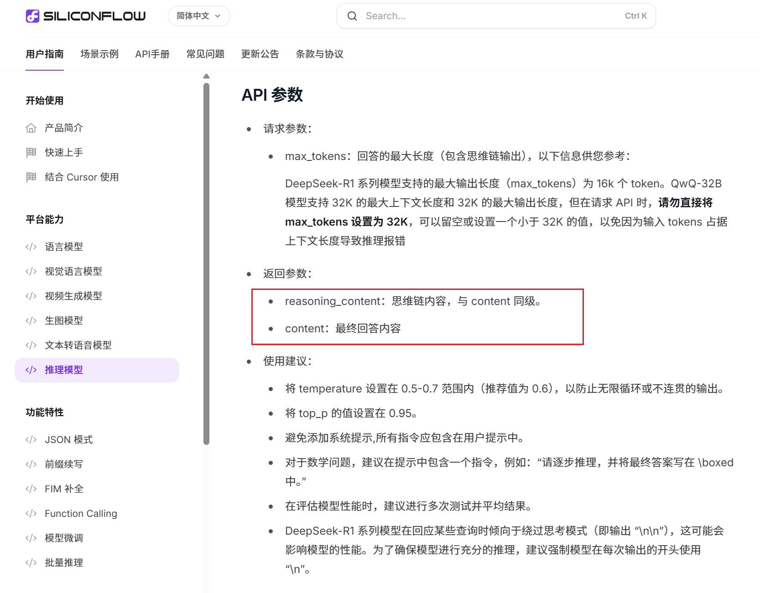The height and width of the screenshot is (593, 760).
Task: Click the 功能特性 section header
Action: 45,413
